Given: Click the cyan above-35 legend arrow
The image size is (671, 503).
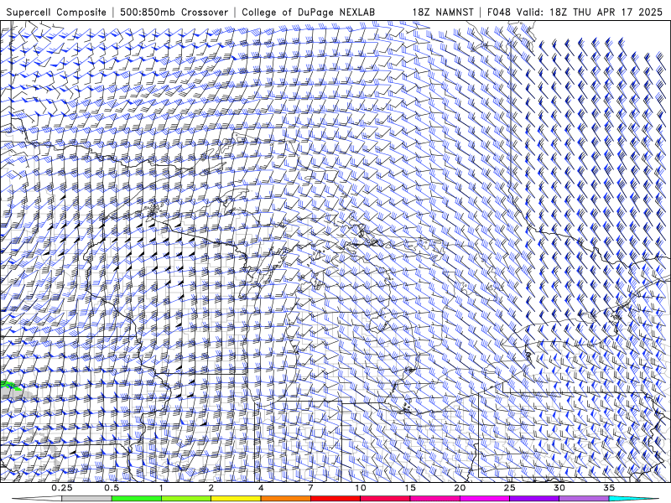Looking at the screenshot, I should 633,499.
